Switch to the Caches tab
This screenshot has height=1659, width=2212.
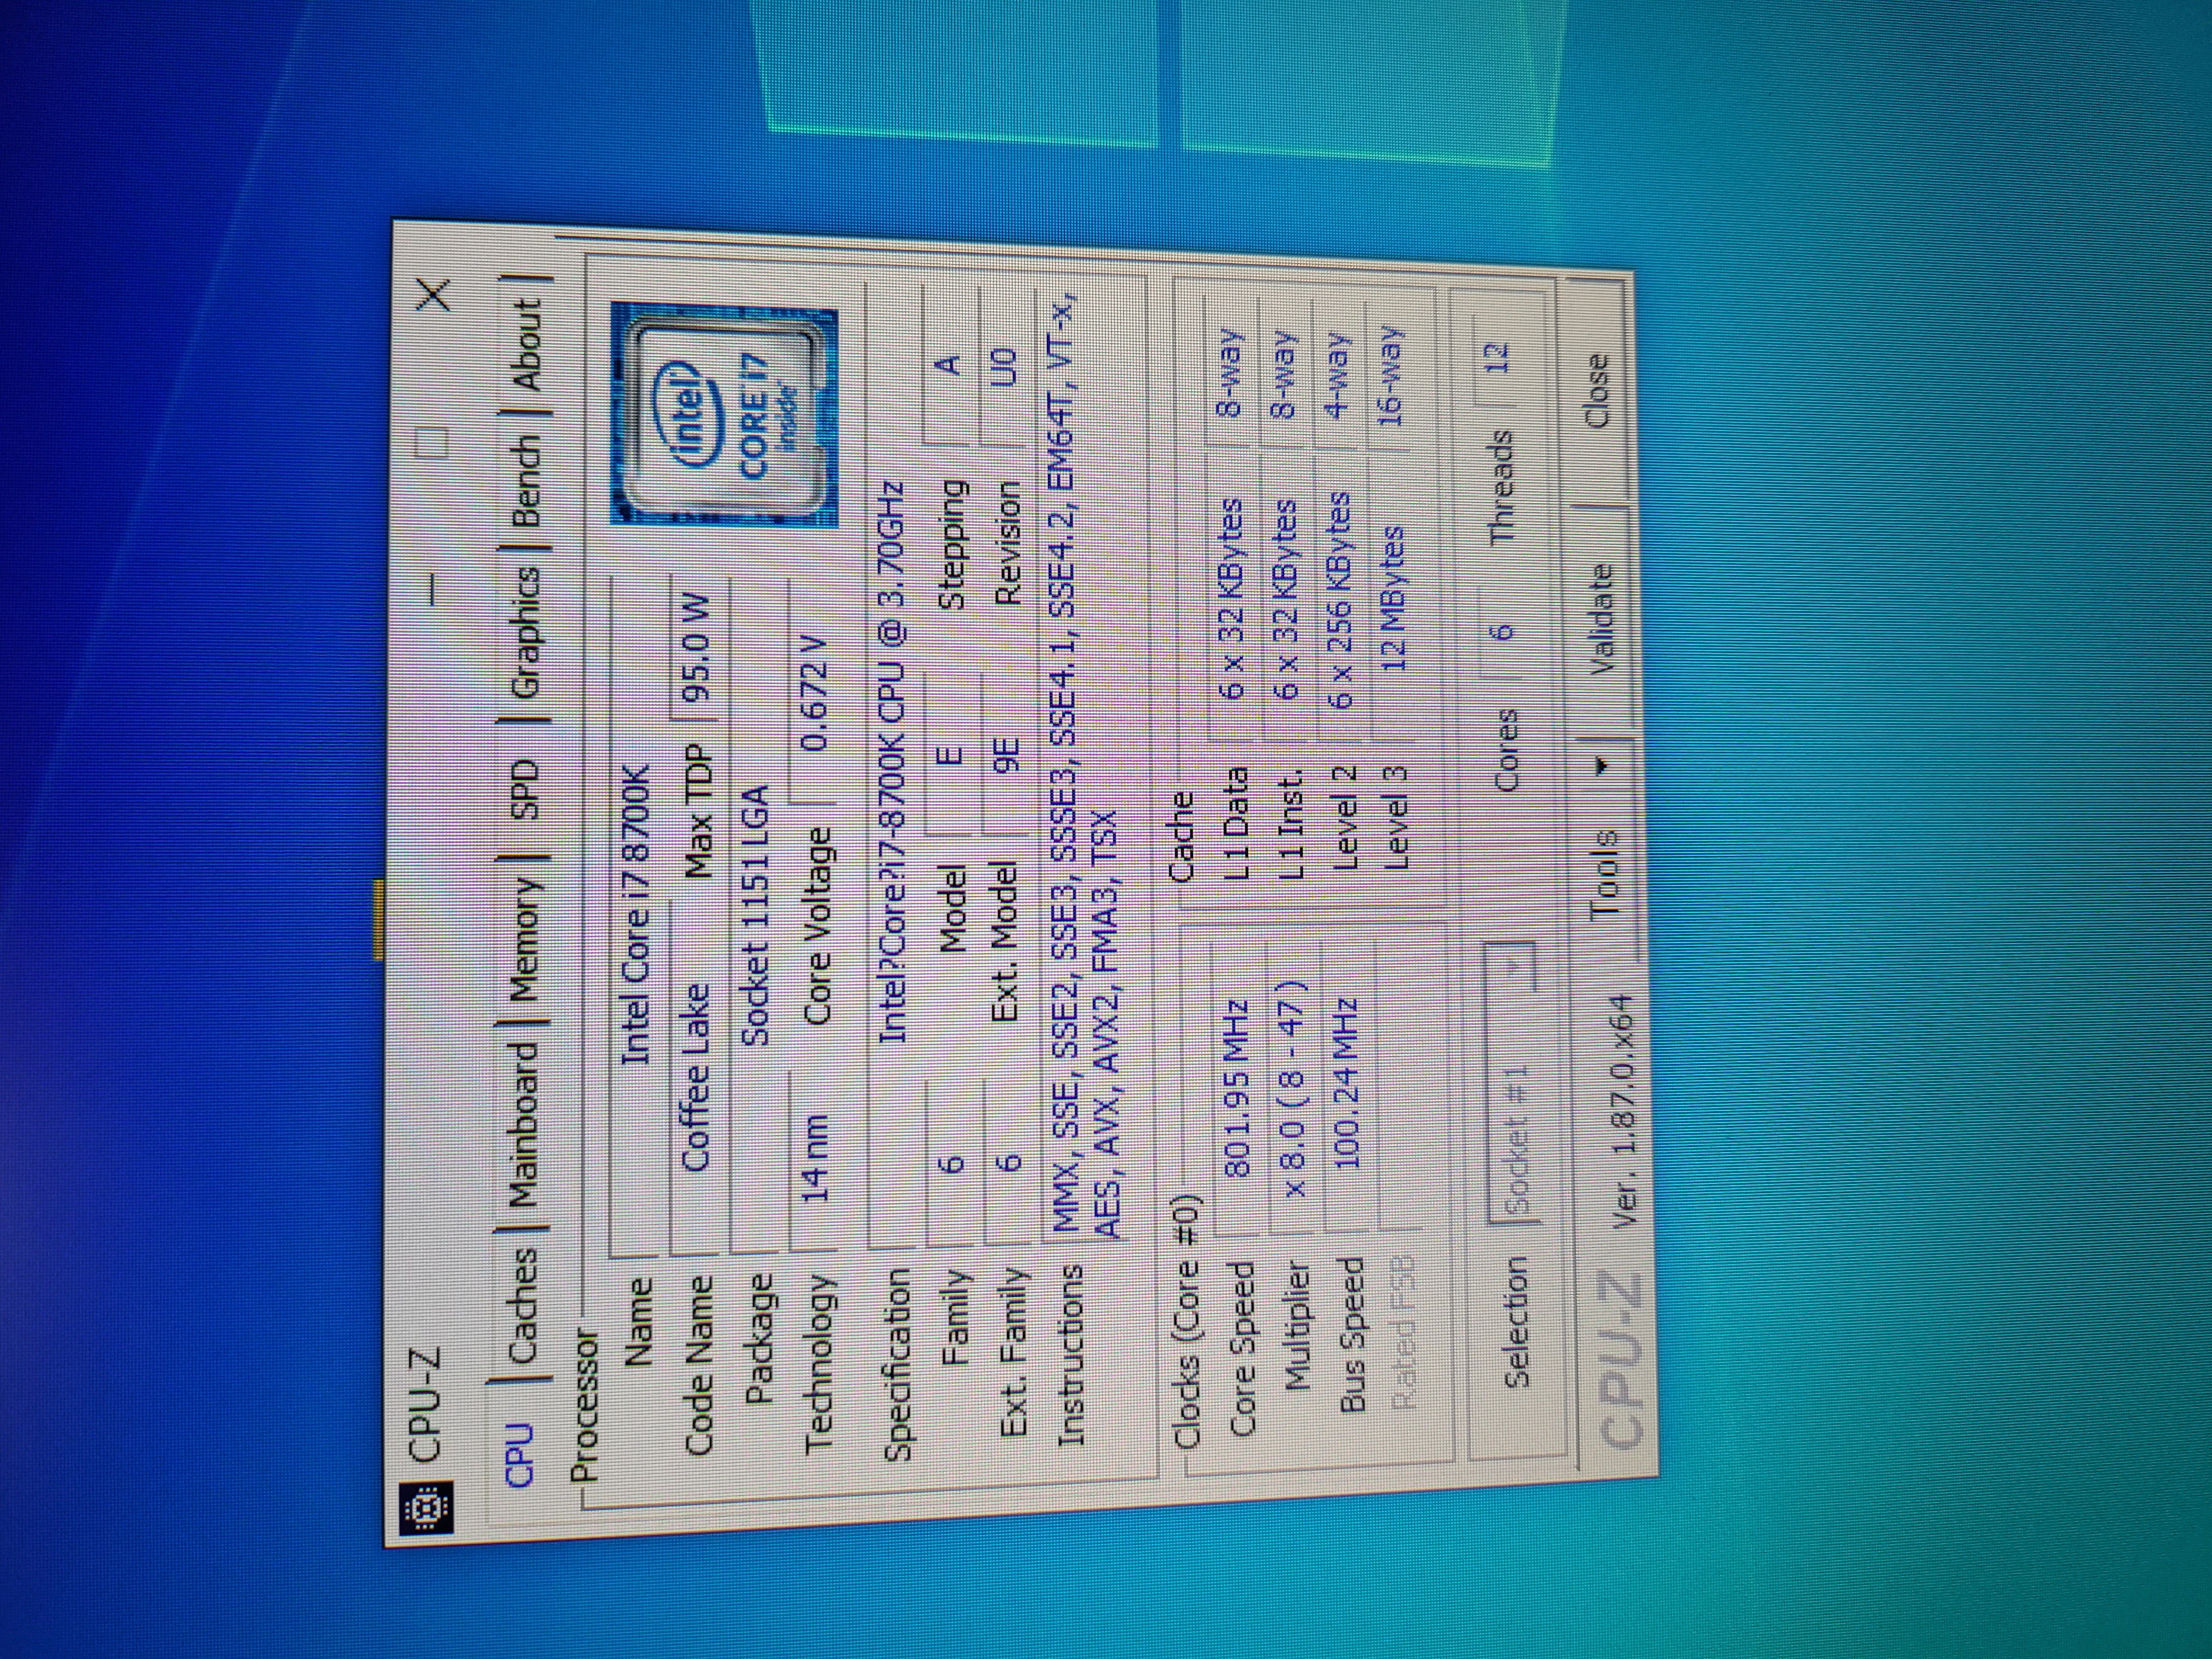(x=523, y=1306)
